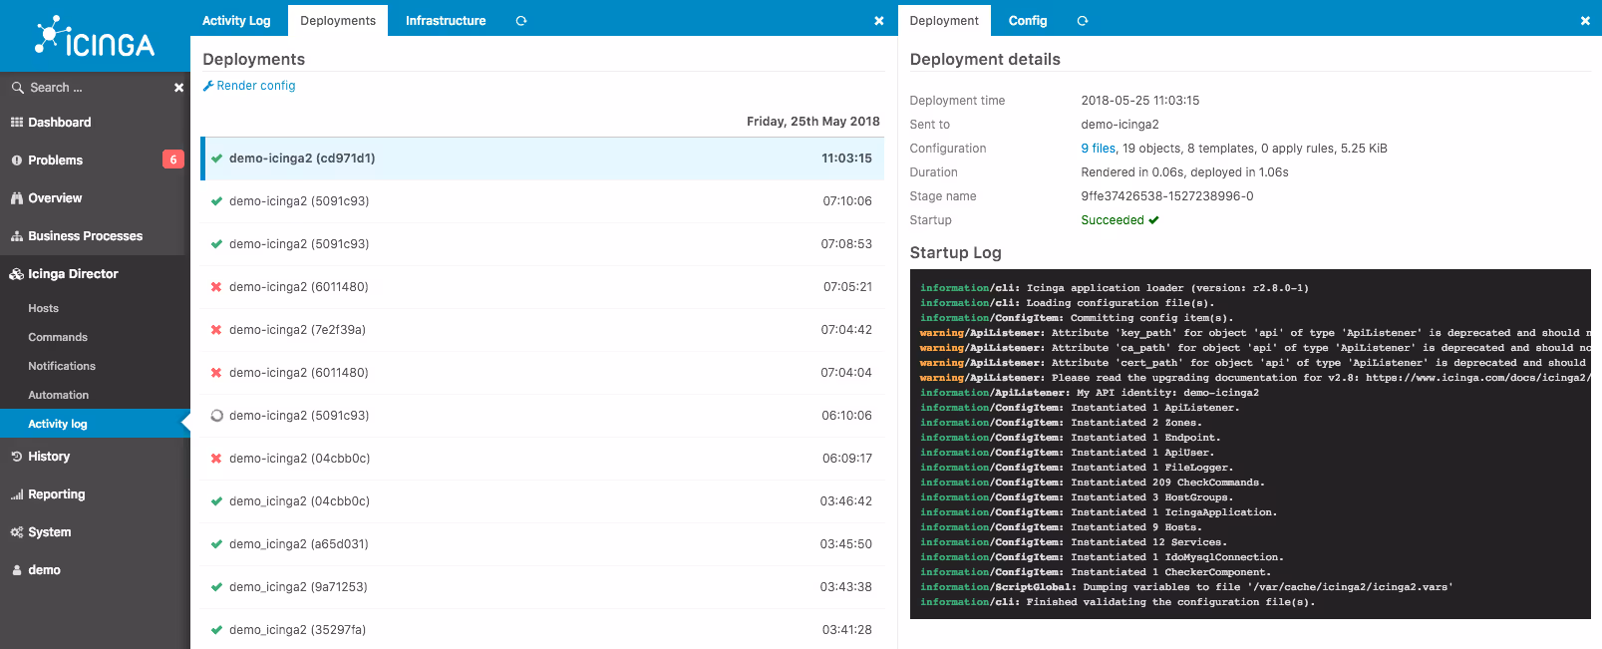The height and width of the screenshot is (649, 1602).
Task: Open the 9 files configuration link
Action: pyautogui.click(x=1098, y=149)
